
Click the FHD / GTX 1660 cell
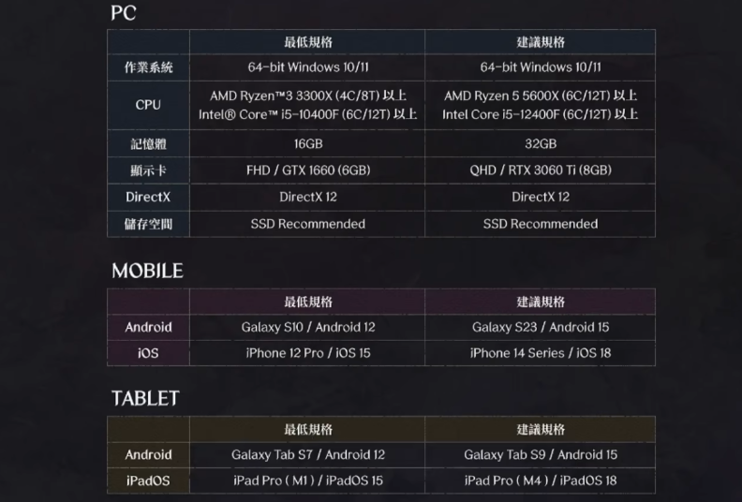pos(307,170)
